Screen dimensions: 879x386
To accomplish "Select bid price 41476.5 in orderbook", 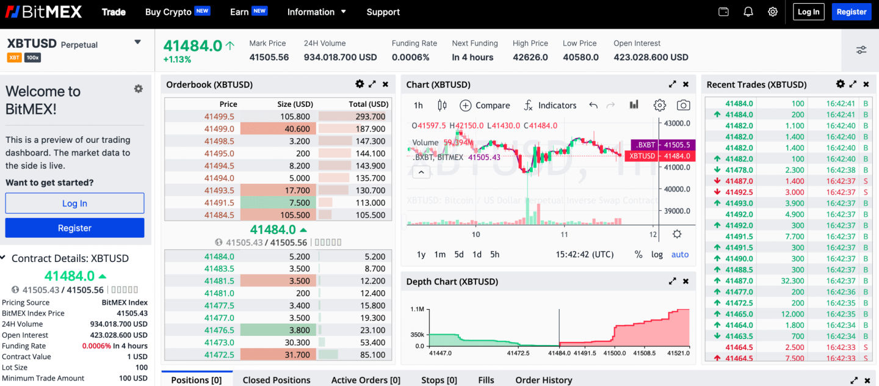I will 219,330.
